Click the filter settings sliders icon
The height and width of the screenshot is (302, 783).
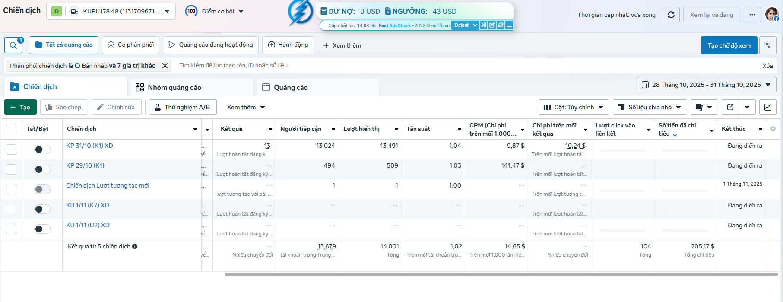[x=767, y=45]
